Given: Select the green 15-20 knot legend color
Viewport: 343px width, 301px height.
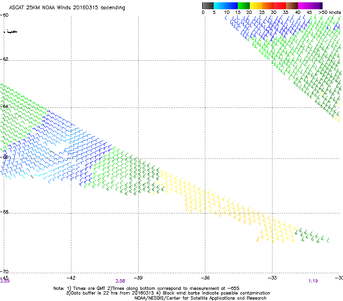Looking at the screenshot, I should (244, 6).
